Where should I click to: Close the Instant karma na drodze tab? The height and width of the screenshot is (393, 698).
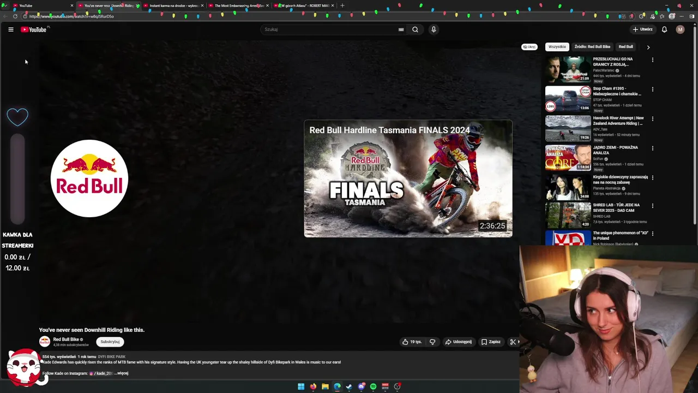click(202, 5)
